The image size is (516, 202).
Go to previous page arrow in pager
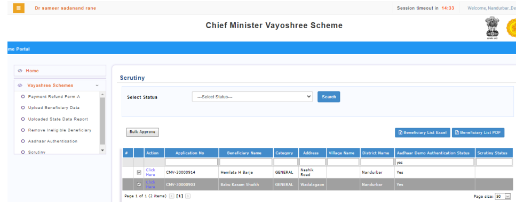(x=171, y=196)
